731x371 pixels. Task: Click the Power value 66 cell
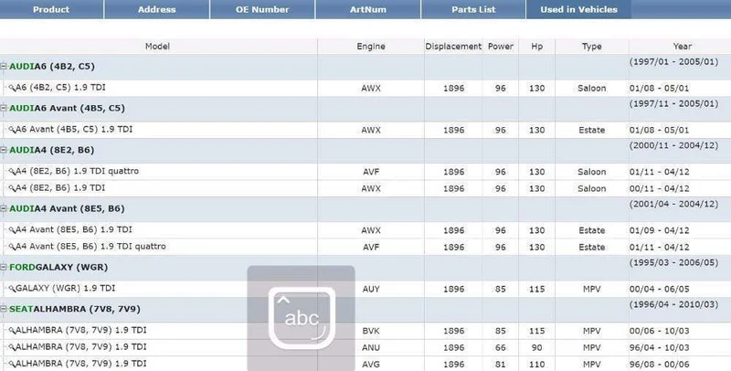pyautogui.click(x=501, y=347)
